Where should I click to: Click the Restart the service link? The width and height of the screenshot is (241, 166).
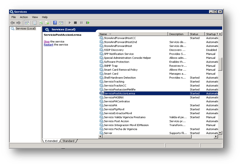coord(48,45)
